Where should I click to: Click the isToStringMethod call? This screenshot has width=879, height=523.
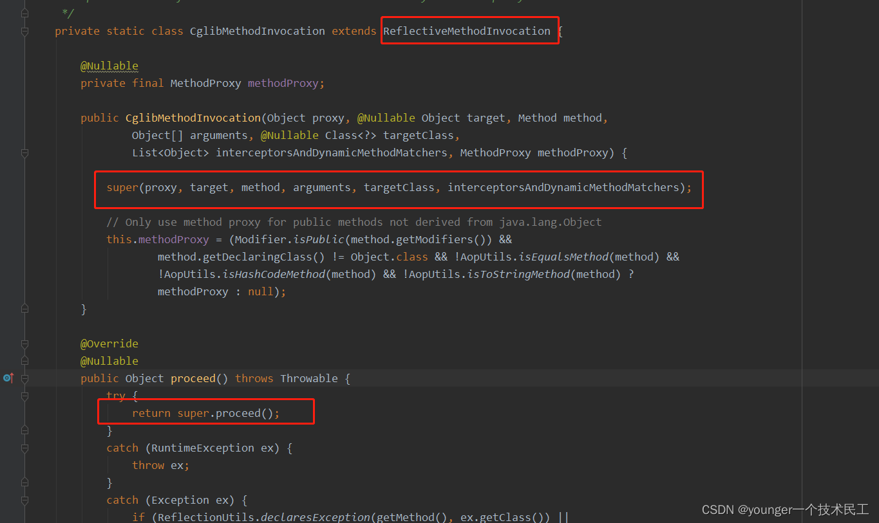518,274
